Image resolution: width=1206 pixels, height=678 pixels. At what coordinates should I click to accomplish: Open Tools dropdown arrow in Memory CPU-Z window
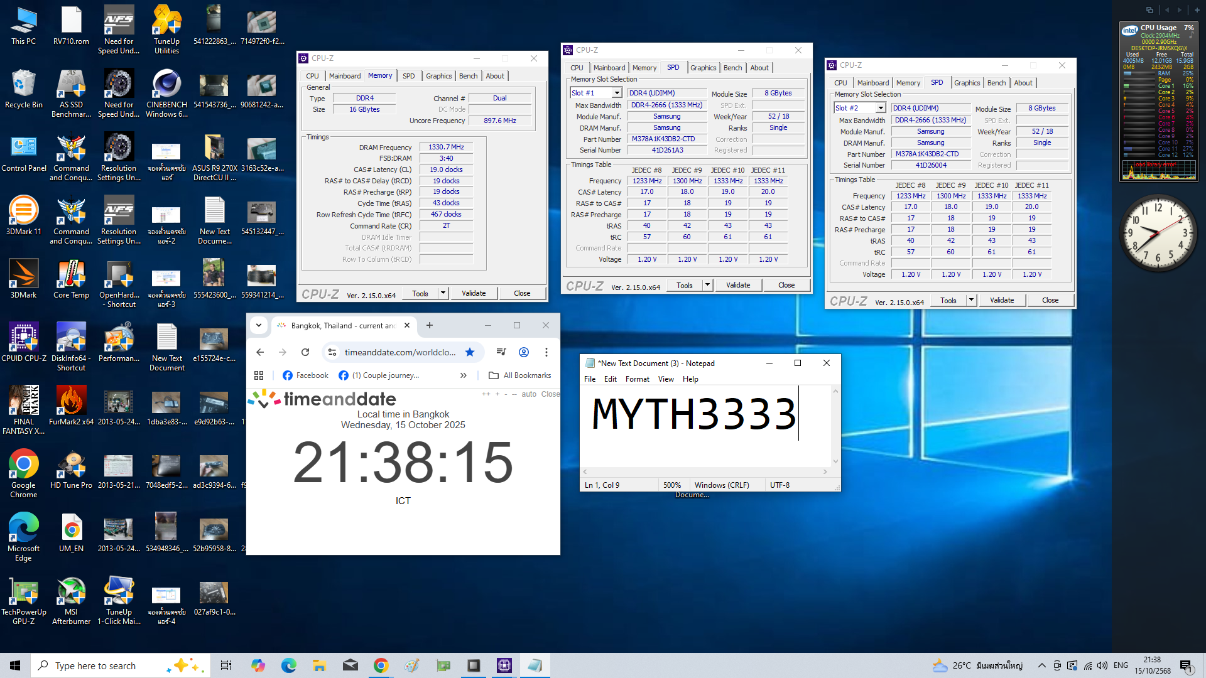click(443, 293)
